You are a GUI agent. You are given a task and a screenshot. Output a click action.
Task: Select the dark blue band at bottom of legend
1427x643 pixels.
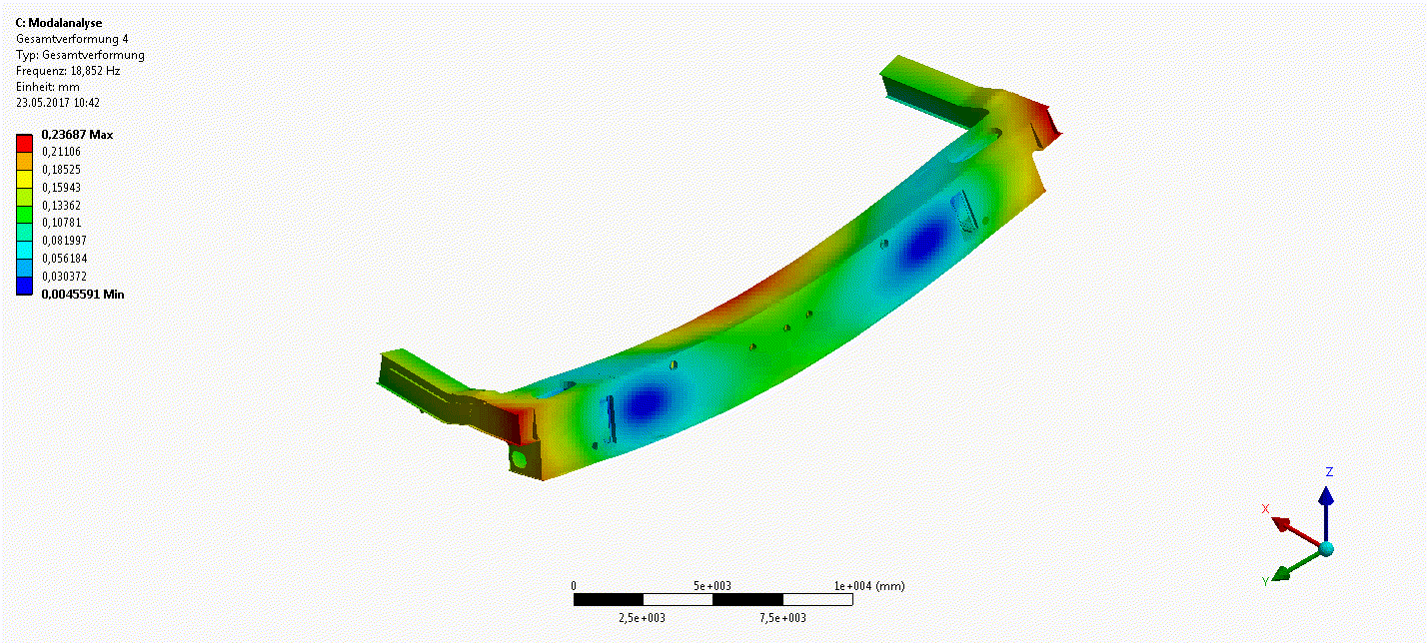24,286
